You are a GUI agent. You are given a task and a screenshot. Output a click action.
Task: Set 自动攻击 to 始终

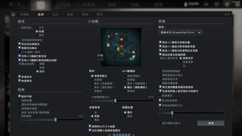point(37,35)
